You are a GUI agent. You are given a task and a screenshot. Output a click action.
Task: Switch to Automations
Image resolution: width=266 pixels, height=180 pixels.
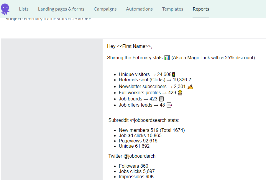[139, 9]
